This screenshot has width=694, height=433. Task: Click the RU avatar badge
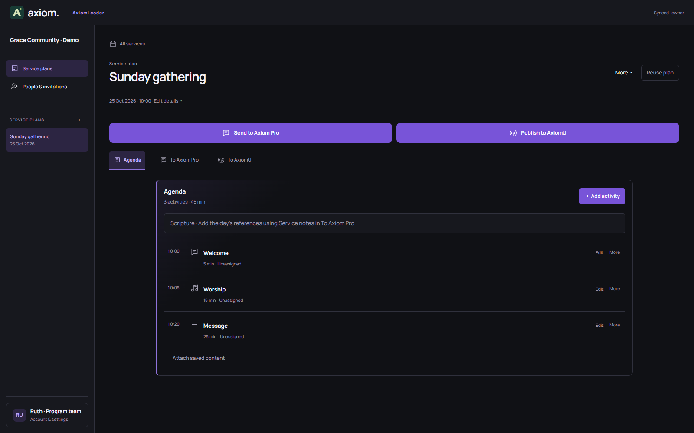tap(20, 415)
